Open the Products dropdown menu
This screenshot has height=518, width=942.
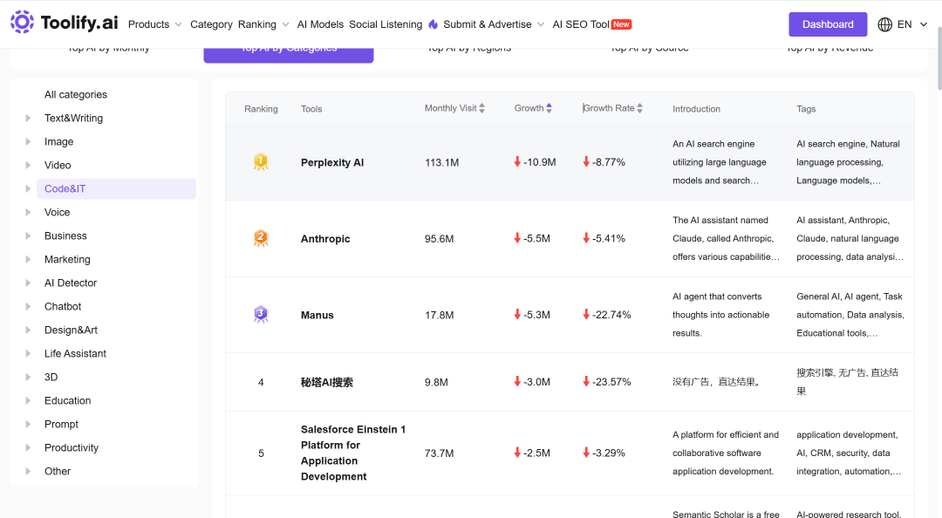tap(155, 24)
